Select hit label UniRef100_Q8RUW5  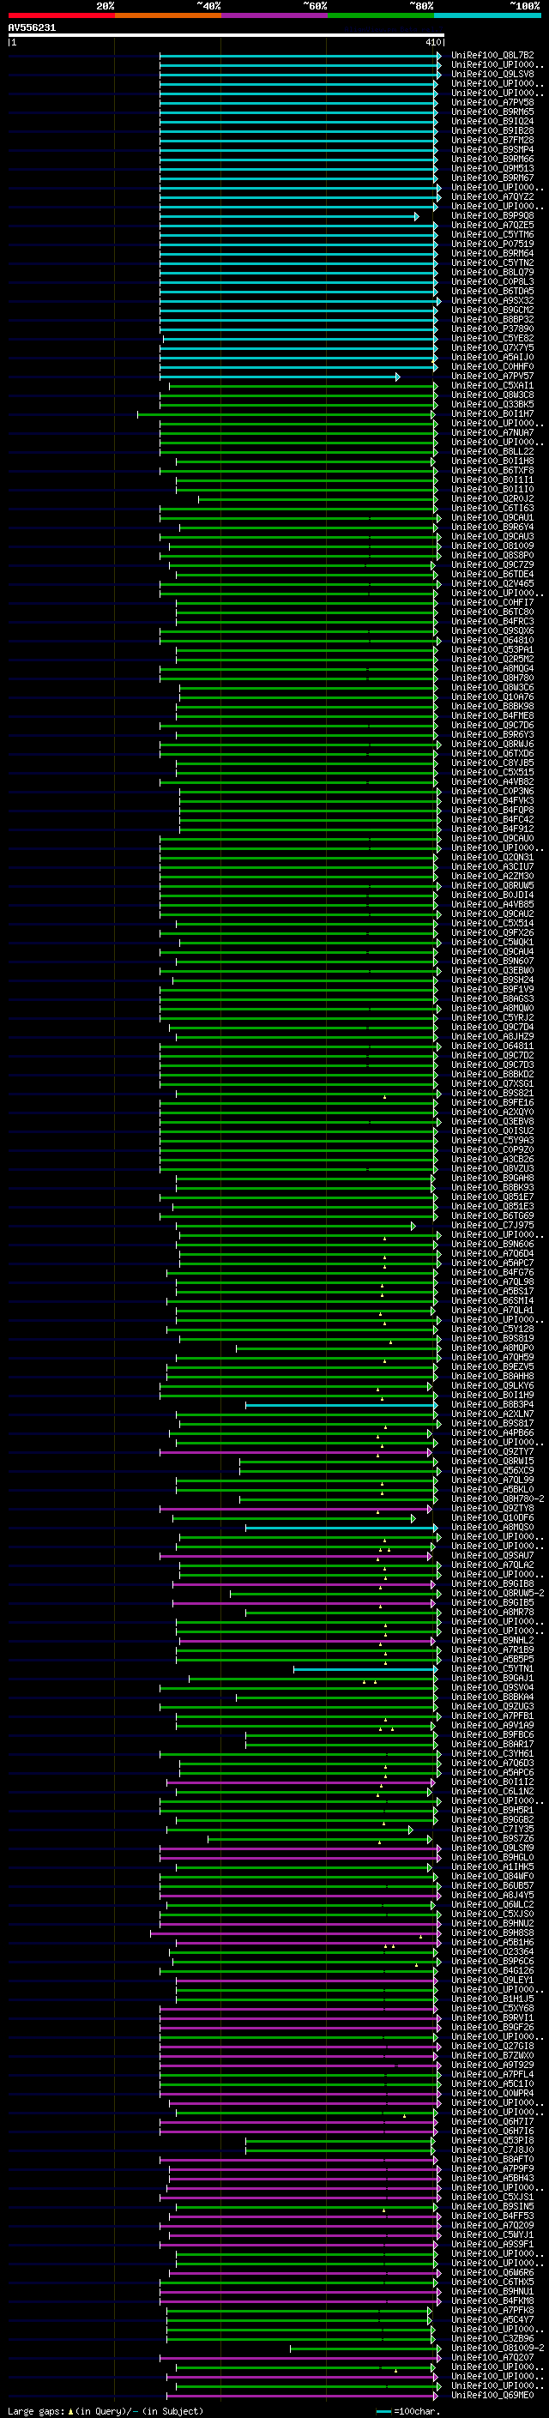coord(492,885)
